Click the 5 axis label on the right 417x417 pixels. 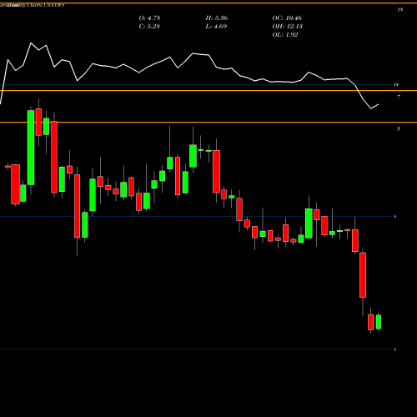point(399,128)
